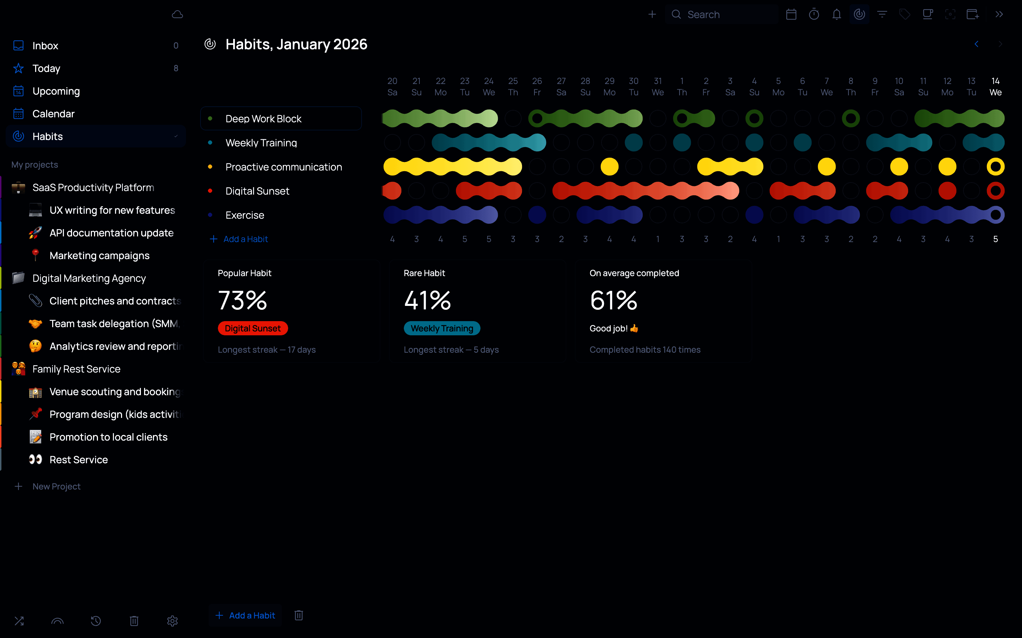Click the filter icon in top toolbar
Viewport: 1022px width, 638px height.
[x=882, y=14]
